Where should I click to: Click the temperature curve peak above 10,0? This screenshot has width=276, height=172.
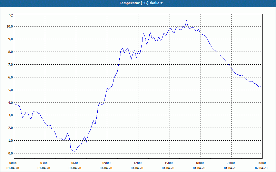[x=186, y=21]
